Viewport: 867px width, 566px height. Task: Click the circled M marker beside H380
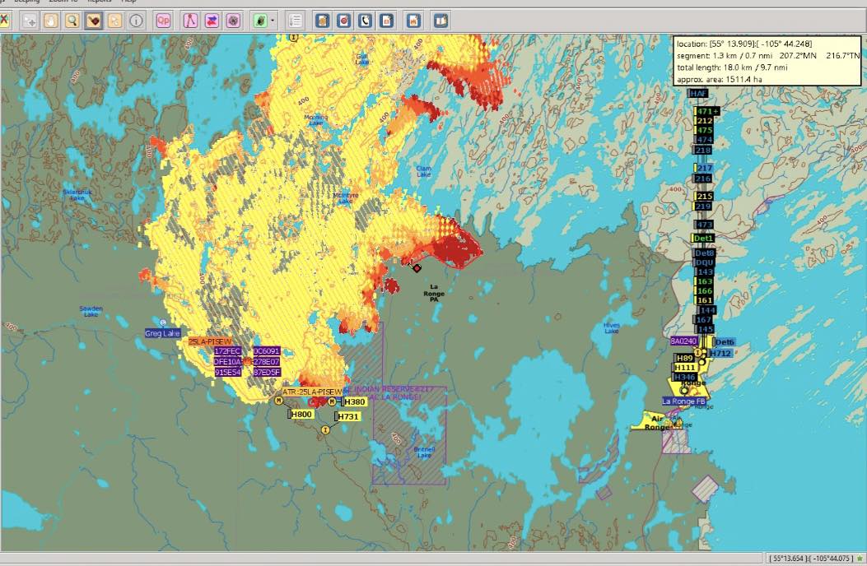tap(332, 401)
